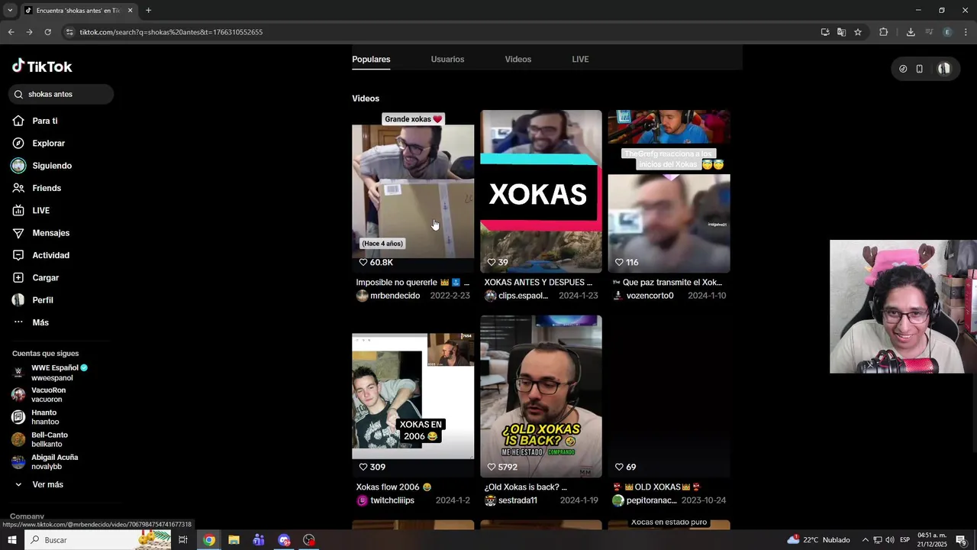Click the heart icon showing 60.8K

pyautogui.click(x=363, y=262)
